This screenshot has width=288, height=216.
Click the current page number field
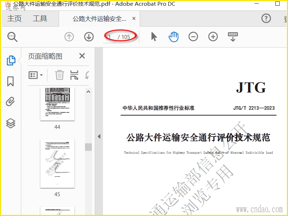[110, 37]
